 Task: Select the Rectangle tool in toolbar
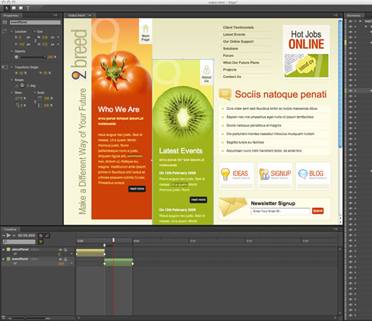click(x=14, y=8)
